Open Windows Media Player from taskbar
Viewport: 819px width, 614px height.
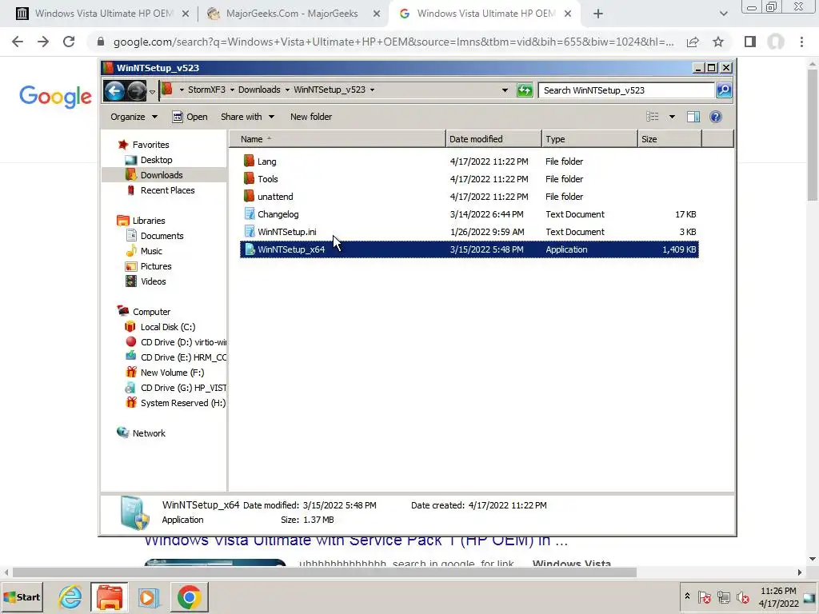pyautogui.click(x=148, y=596)
